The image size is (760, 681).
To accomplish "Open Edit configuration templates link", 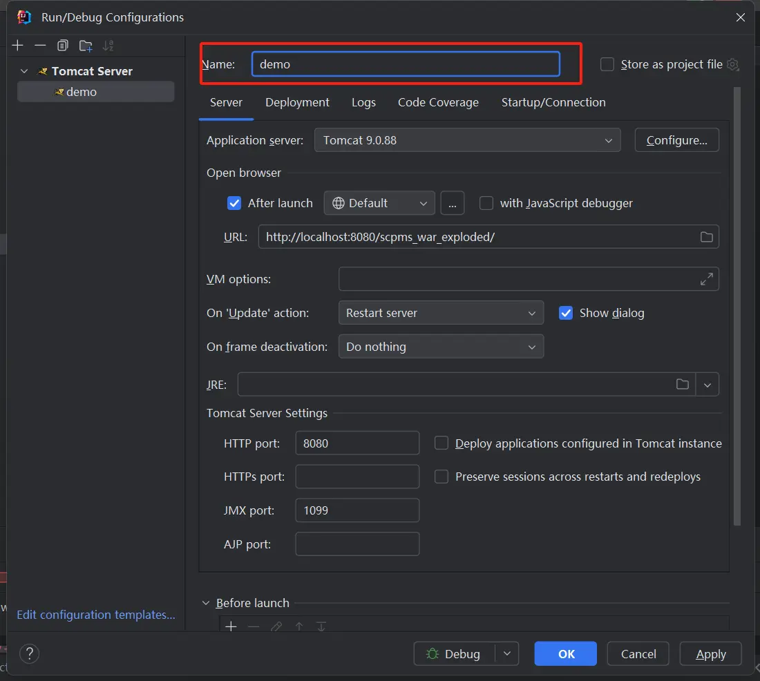I will tap(95, 615).
